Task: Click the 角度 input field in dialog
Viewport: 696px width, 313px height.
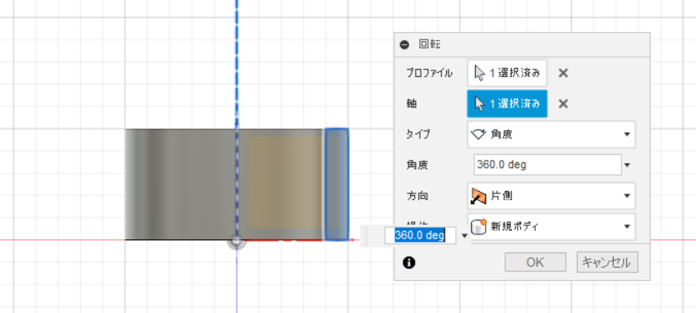Action: 548,165
